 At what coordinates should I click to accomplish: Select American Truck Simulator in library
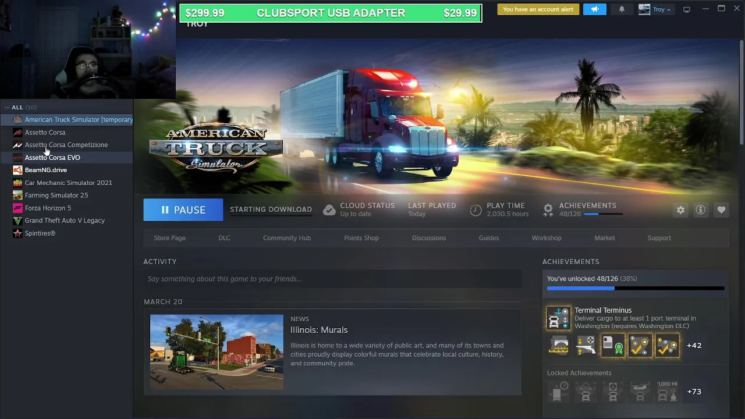point(67,119)
